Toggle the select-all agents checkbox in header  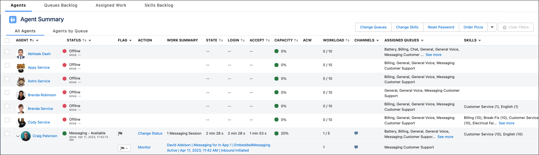[x=7, y=41]
